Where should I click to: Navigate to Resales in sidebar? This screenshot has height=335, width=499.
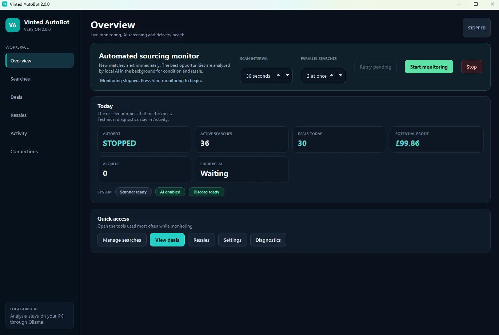(x=40, y=115)
